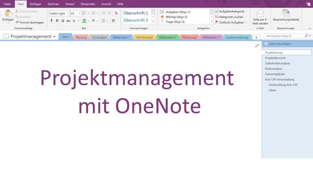
Task: Click the numbered list icon
Action: click(x=94, y=13)
